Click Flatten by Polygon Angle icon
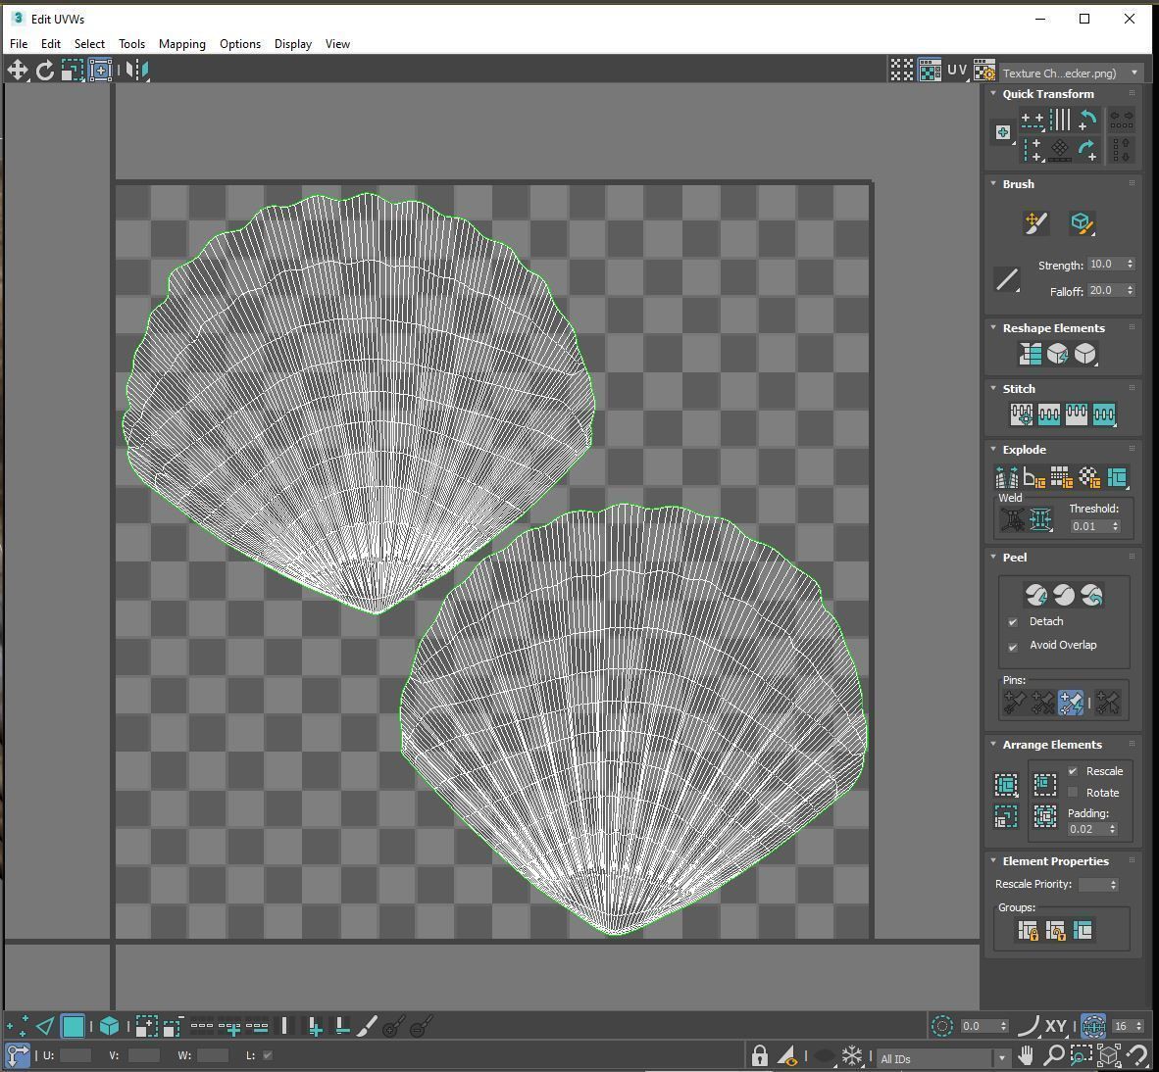 [x=1033, y=477]
